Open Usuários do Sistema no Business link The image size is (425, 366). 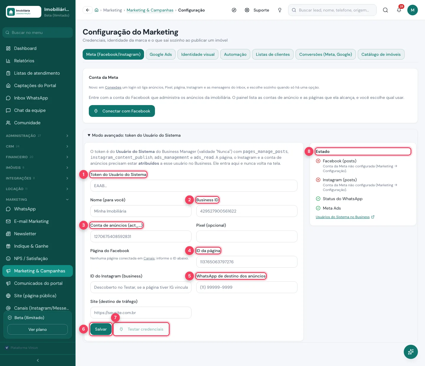(345, 217)
